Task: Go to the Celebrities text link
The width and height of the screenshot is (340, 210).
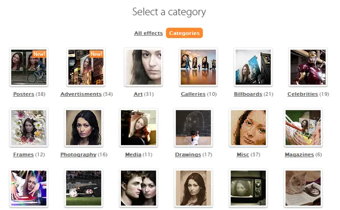Action: pos(303,94)
